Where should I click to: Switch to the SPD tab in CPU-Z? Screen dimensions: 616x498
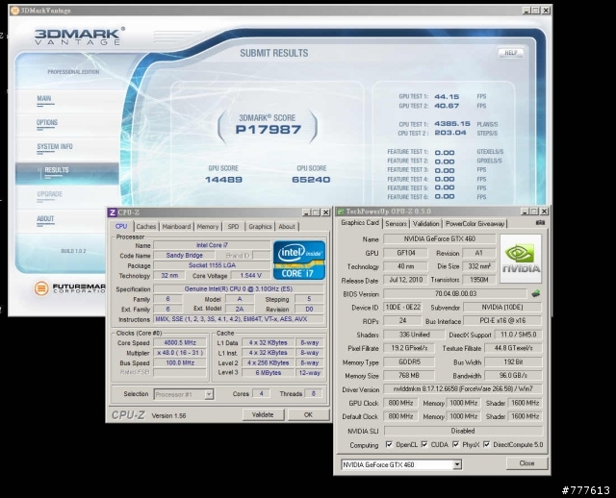click(x=233, y=227)
